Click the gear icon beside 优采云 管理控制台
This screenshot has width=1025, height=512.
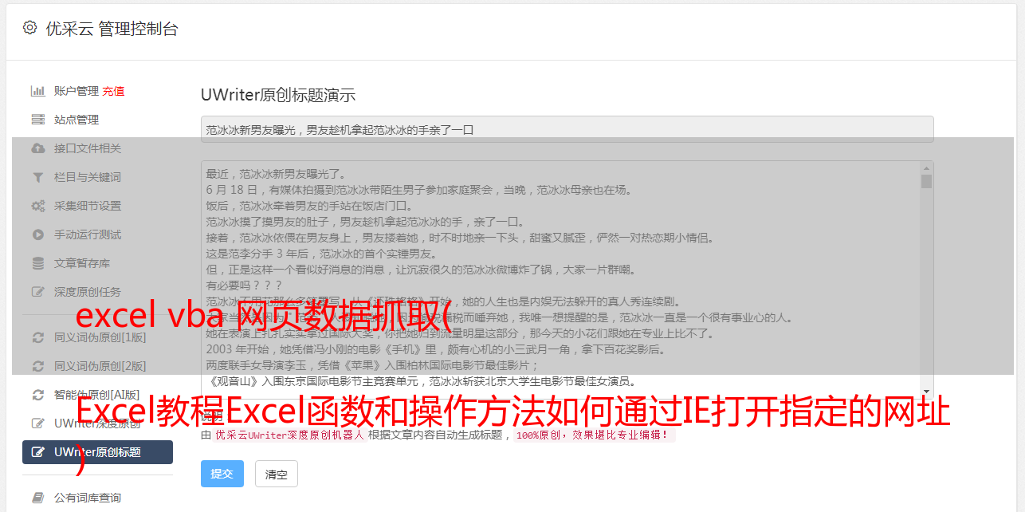[29, 28]
